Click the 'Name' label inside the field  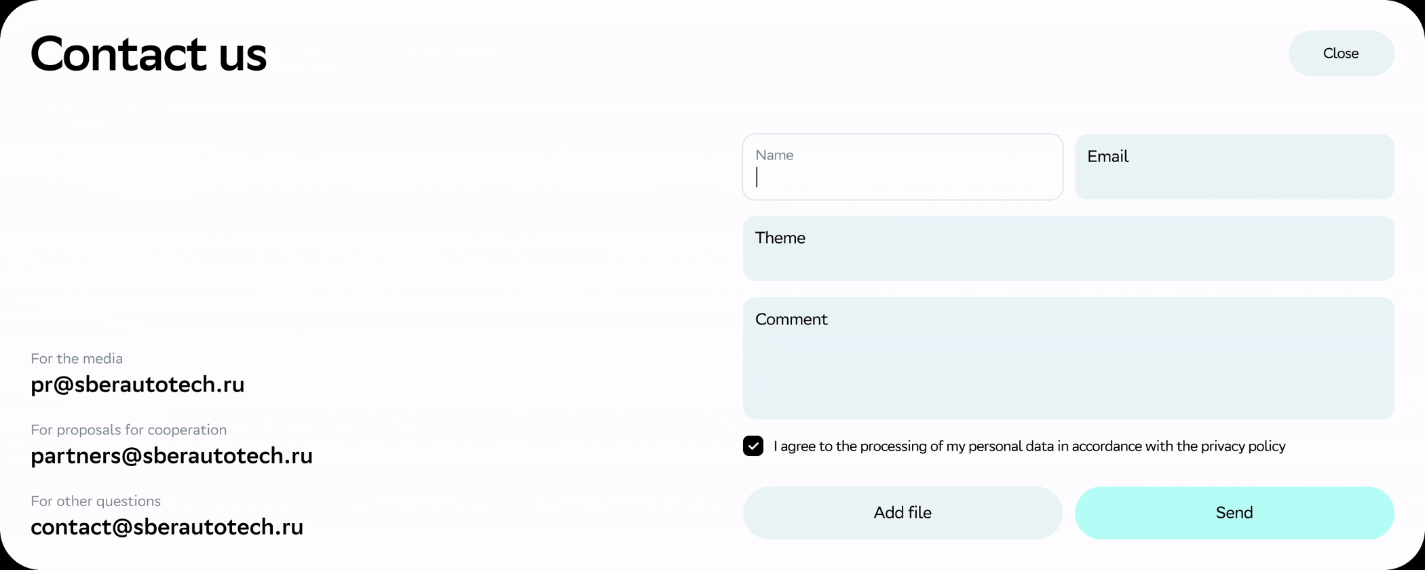[774, 155]
